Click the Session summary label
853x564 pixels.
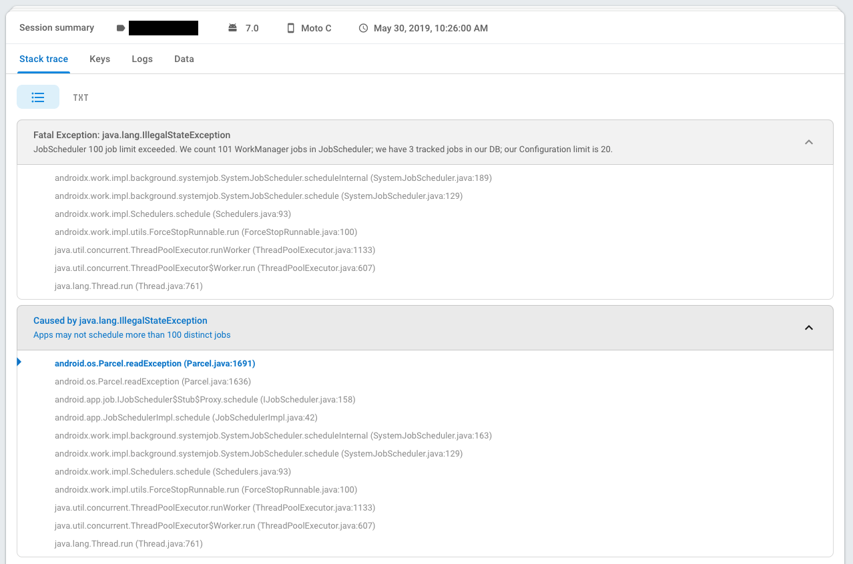tap(57, 28)
